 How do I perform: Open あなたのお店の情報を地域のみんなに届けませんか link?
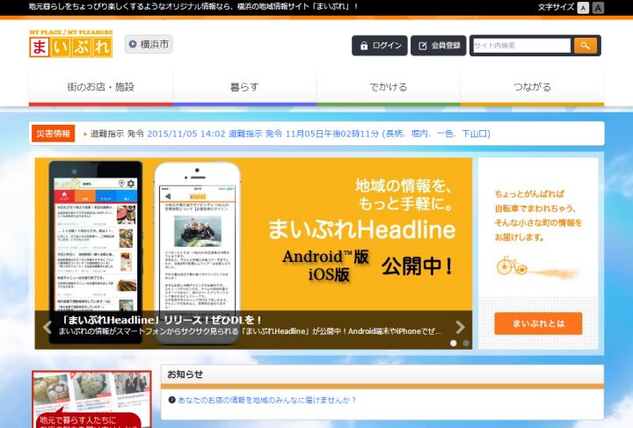point(267,400)
